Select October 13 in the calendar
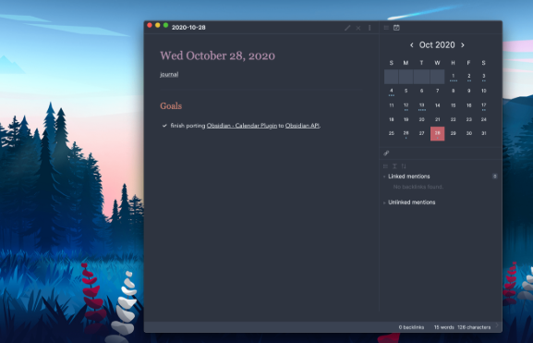 pos(421,105)
